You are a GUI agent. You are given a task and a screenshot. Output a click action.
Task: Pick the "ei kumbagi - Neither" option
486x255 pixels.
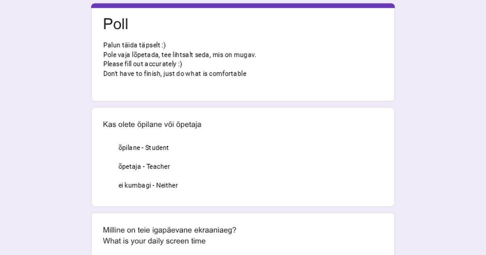click(x=148, y=185)
